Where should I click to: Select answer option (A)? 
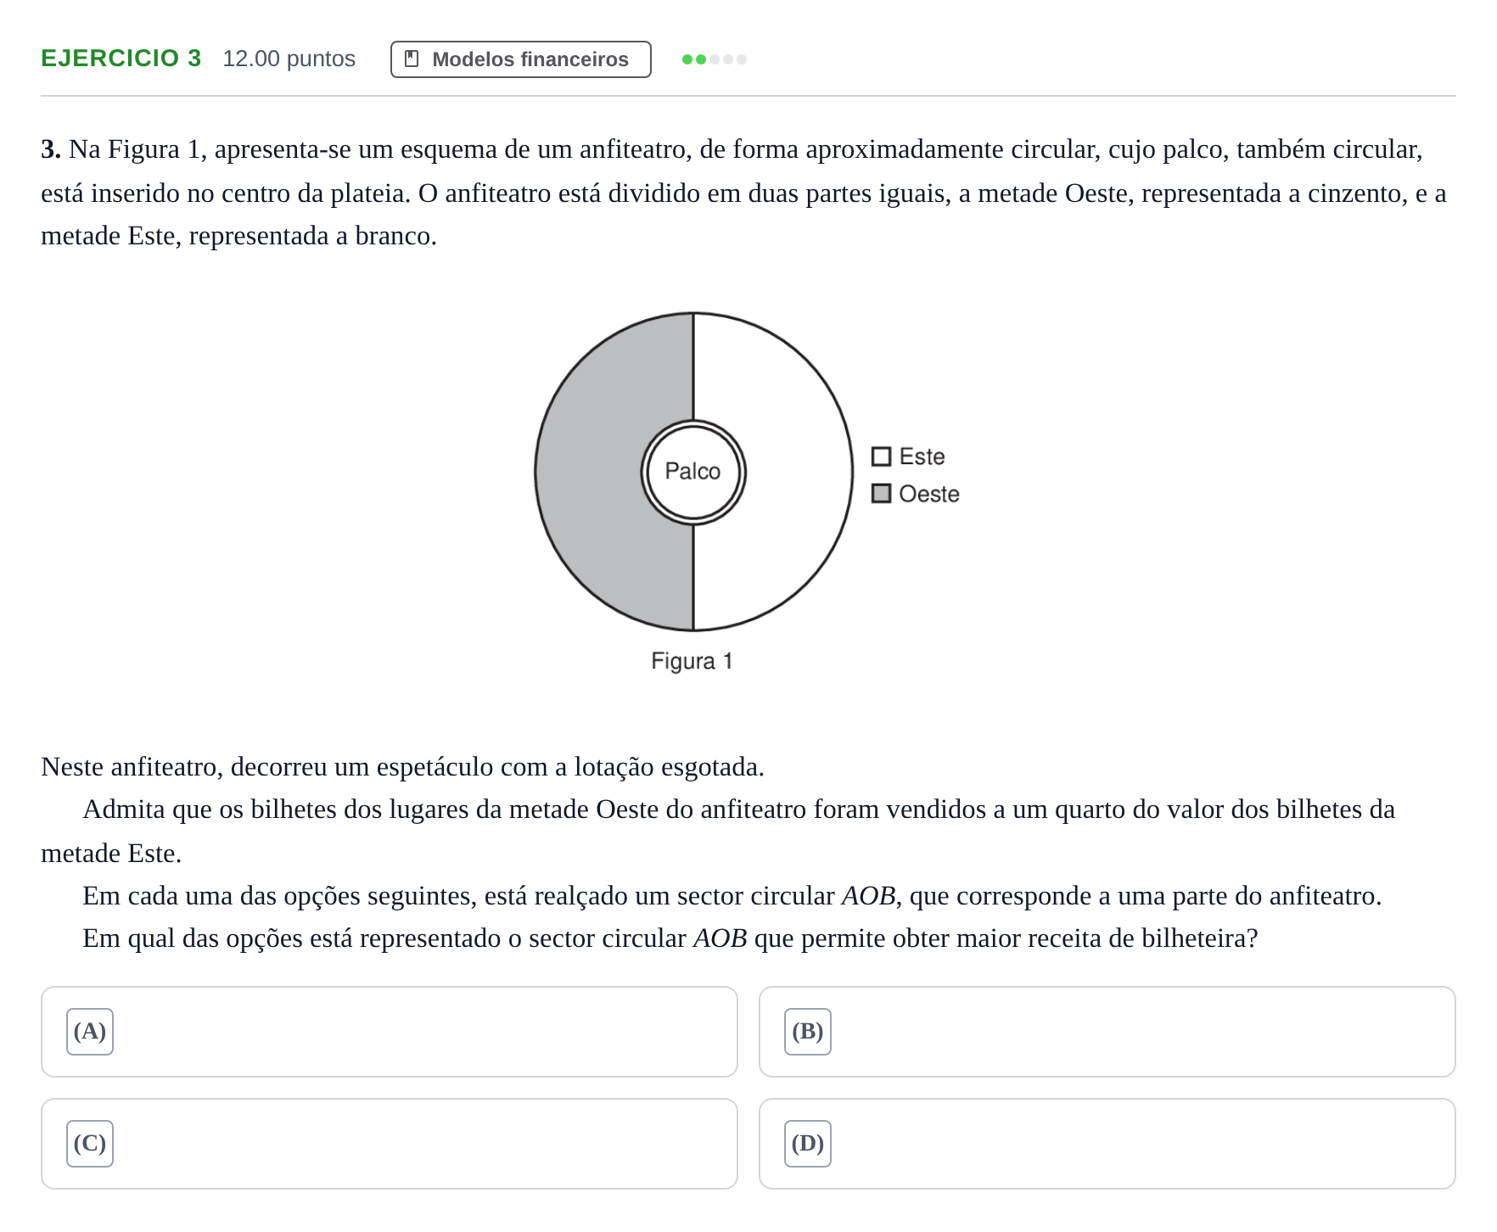389,1031
